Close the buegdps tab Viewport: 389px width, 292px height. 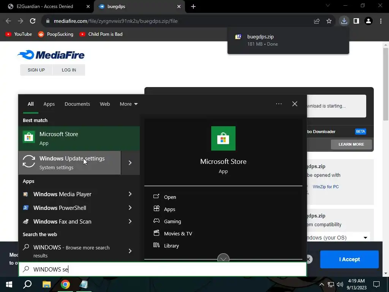pyautogui.click(x=179, y=6)
